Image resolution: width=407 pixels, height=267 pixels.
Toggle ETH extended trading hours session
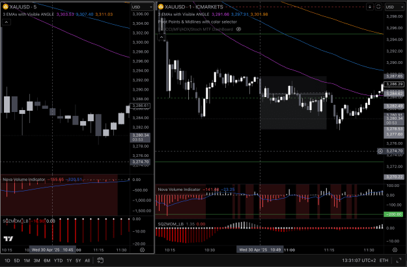coord(384,260)
